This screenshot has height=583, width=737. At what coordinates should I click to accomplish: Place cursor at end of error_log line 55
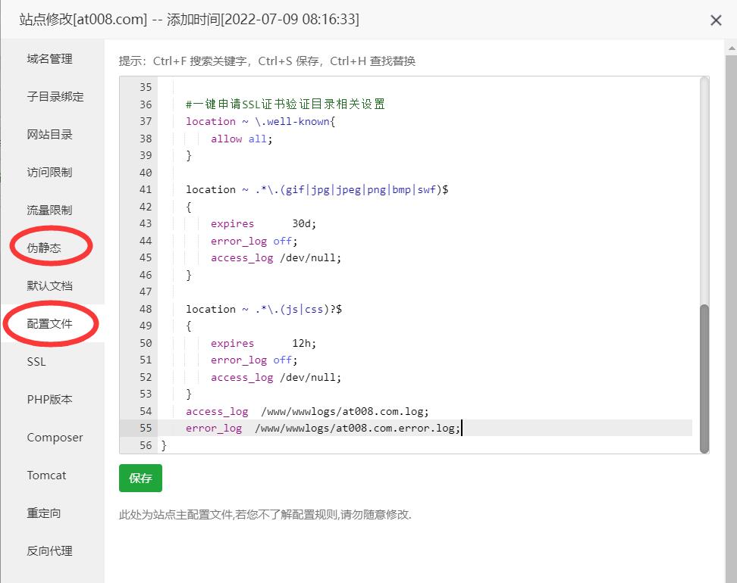coord(461,429)
